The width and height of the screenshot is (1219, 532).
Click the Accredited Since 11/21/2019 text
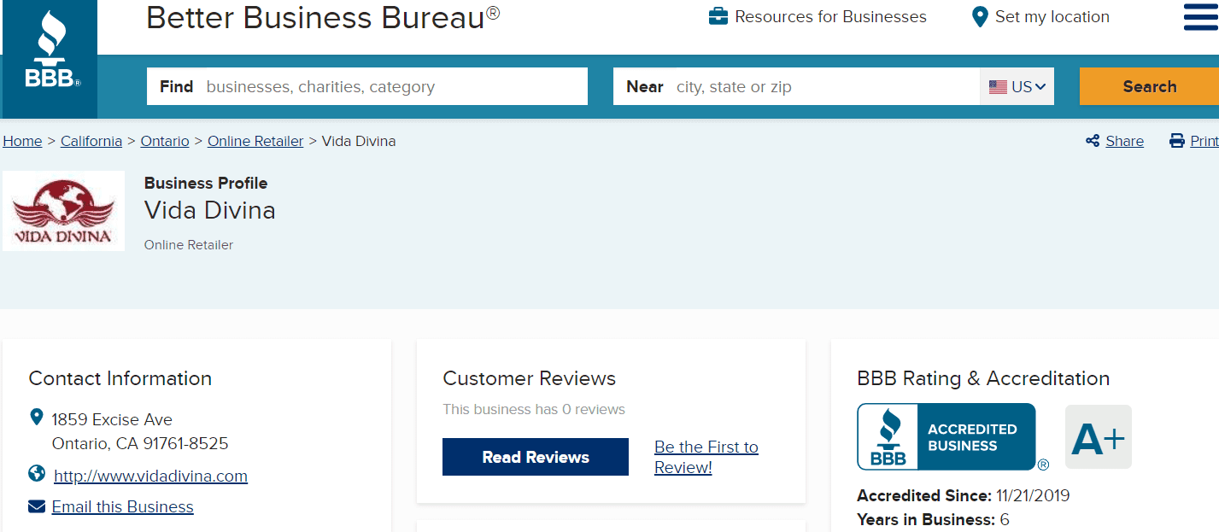coord(963,495)
